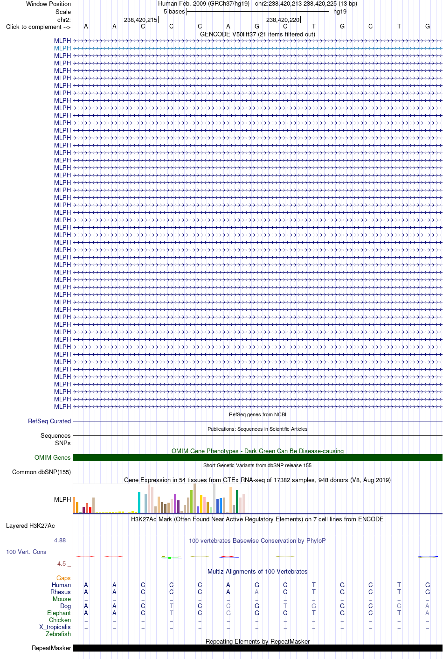The height and width of the screenshot is (659, 443).
Task: Select the 'Human Feb. 2009 (GRCh37/hg19)' assembly text
Action: pyautogui.click(x=204, y=4)
